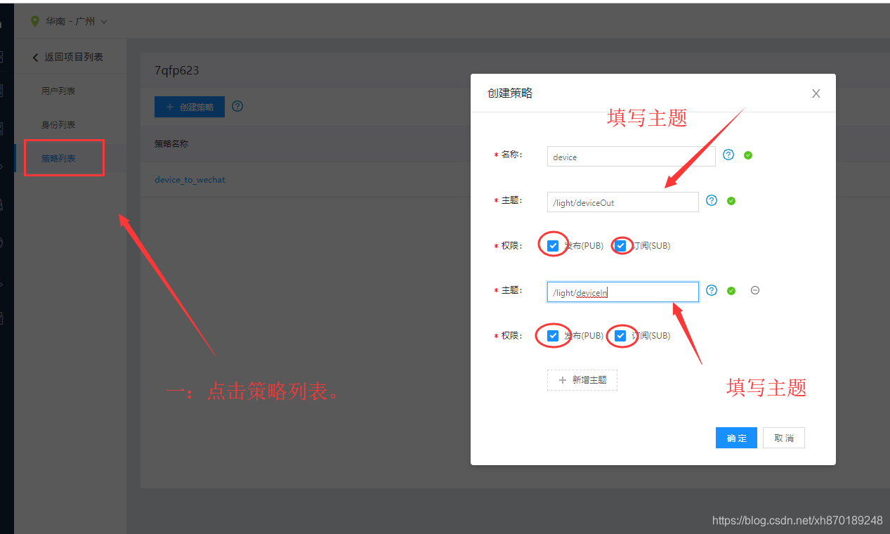Click the back chevron of 返回项目列表

coord(35,58)
